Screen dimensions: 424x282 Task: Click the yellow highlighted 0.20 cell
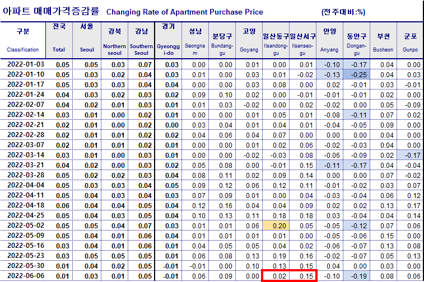click(276, 225)
